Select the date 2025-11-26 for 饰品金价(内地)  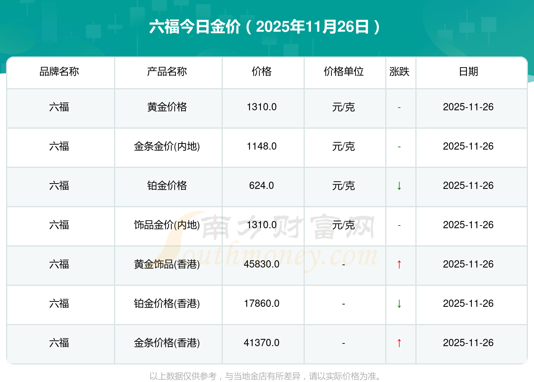pyautogui.click(x=468, y=225)
